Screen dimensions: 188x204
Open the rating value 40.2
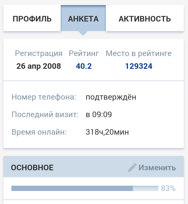(x=84, y=66)
